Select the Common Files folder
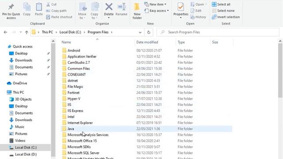This screenshot has width=283, height=159. [76, 69]
